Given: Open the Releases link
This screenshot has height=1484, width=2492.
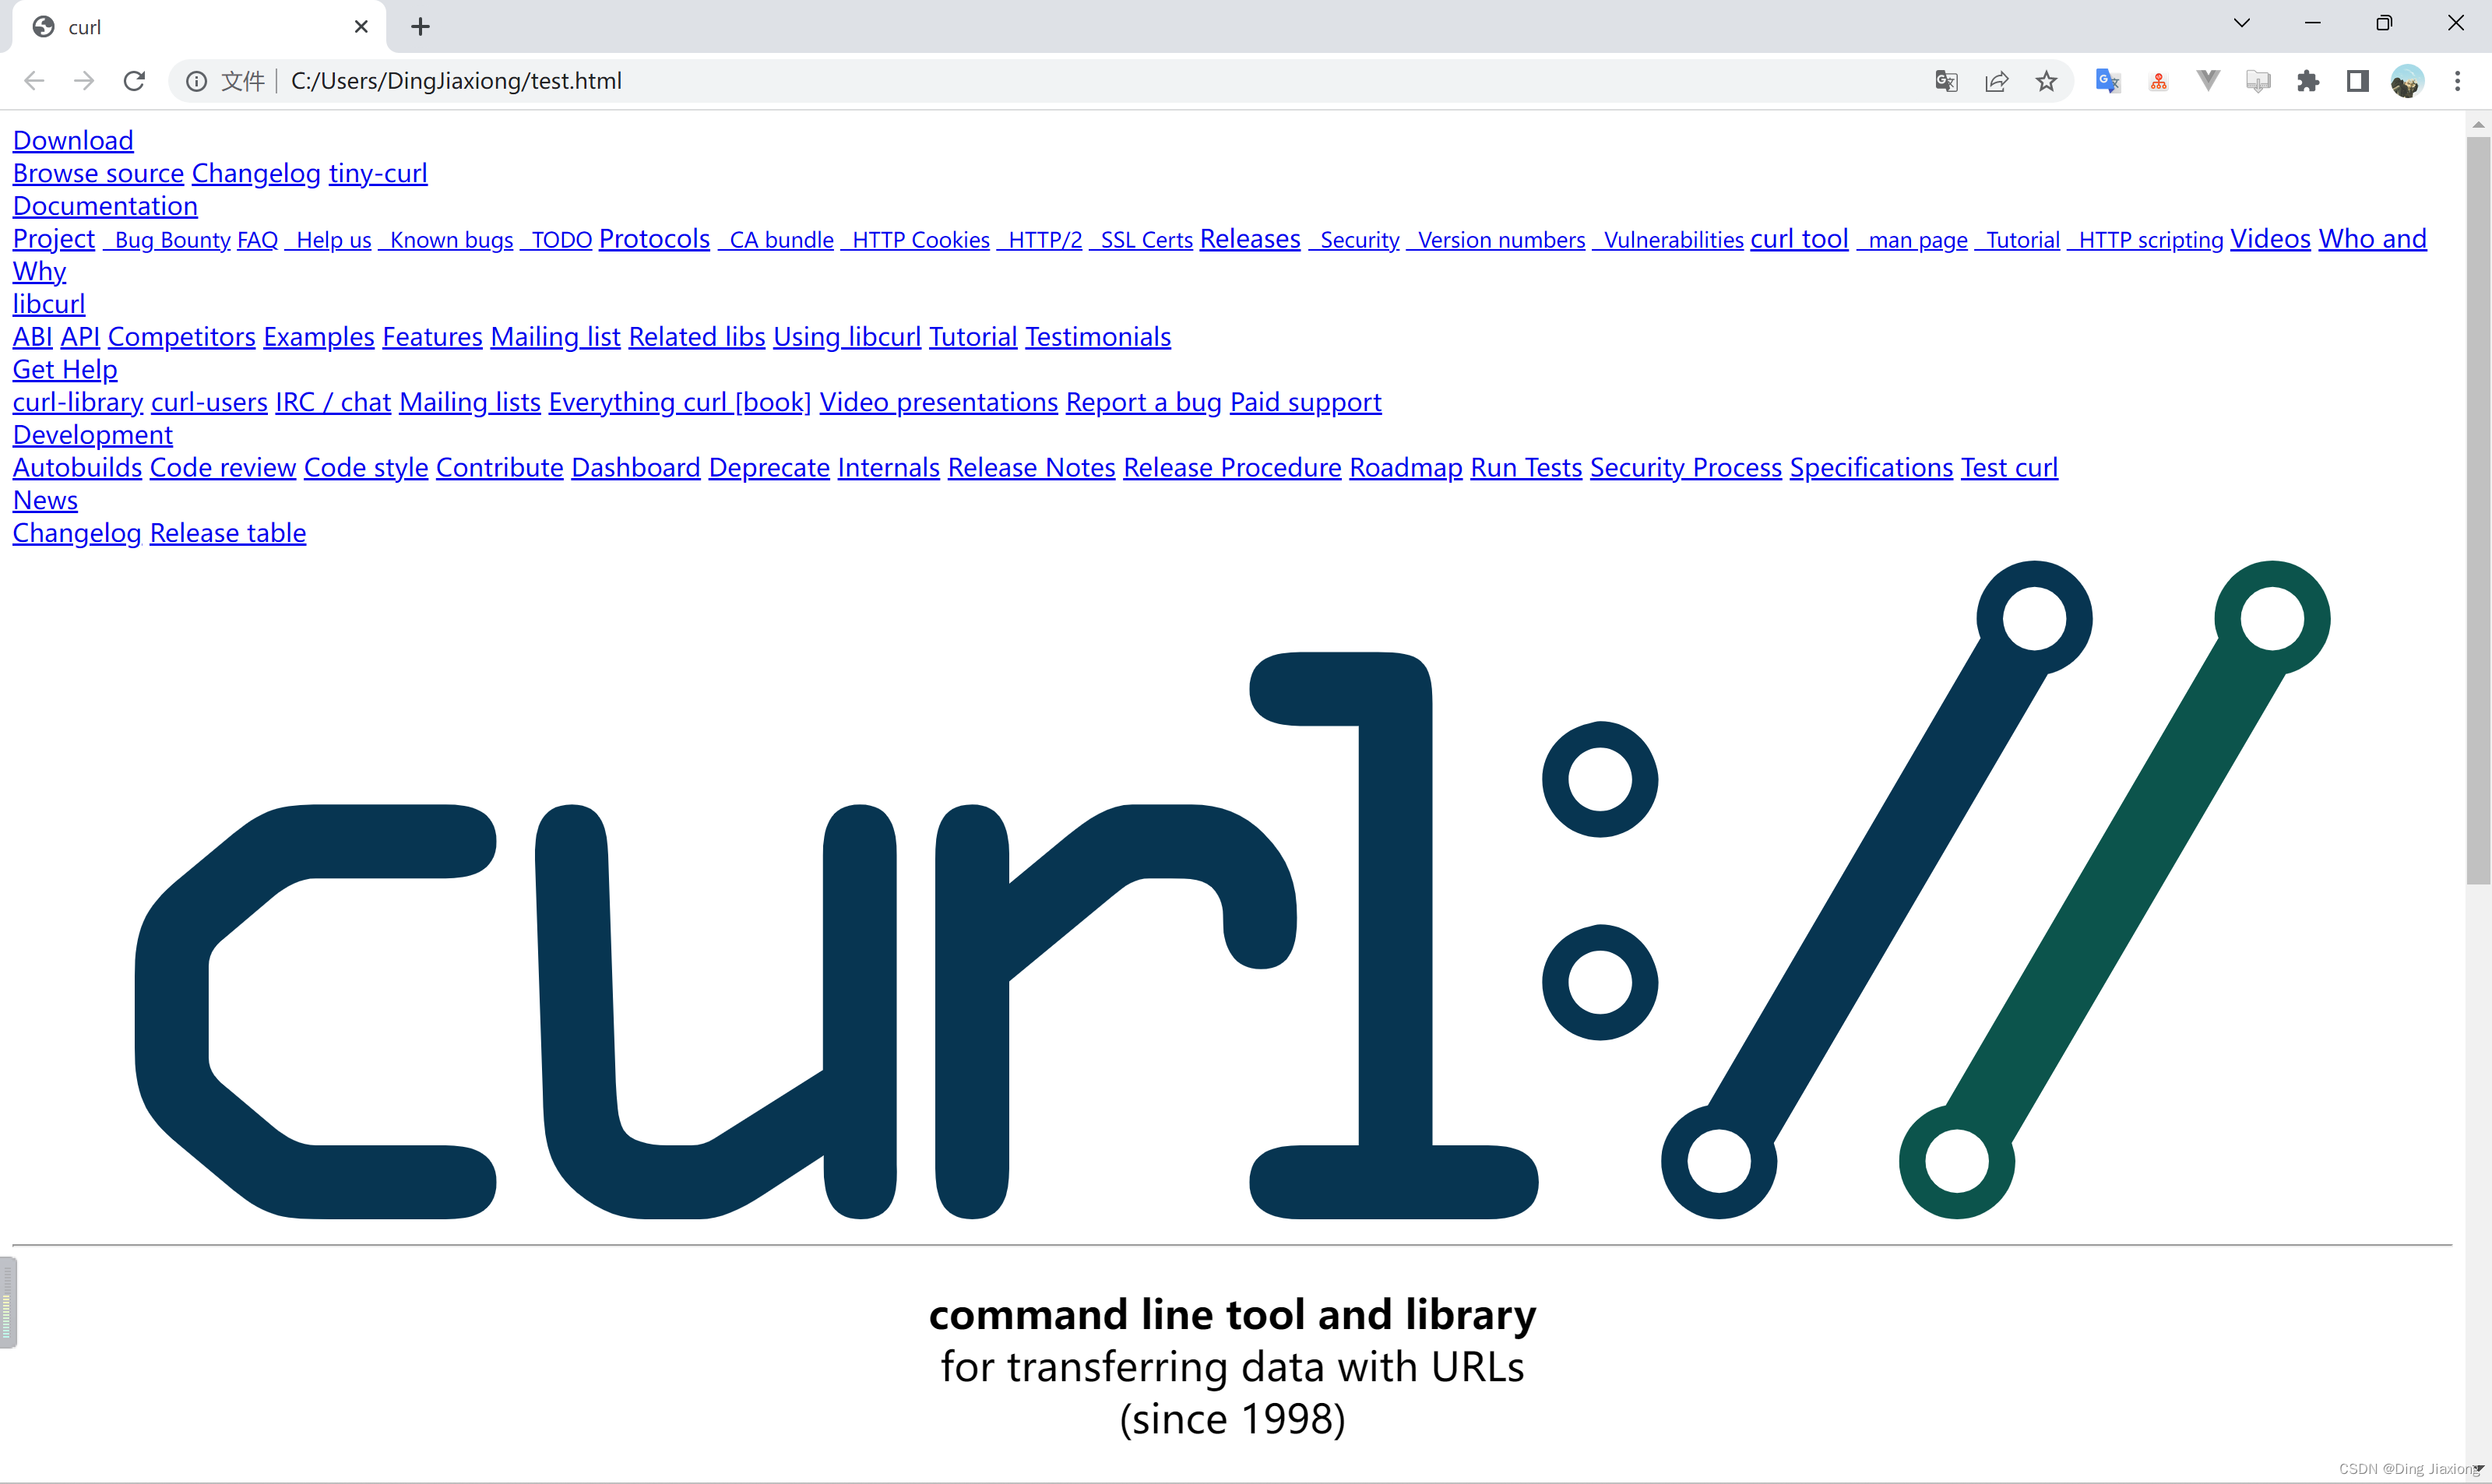Looking at the screenshot, I should 1250,239.
